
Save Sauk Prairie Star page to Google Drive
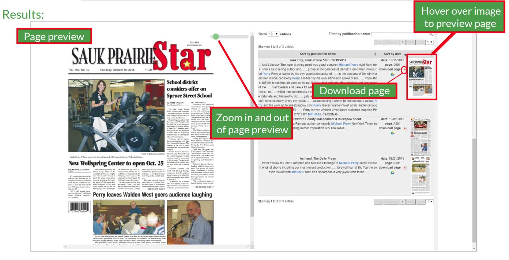coord(392,74)
